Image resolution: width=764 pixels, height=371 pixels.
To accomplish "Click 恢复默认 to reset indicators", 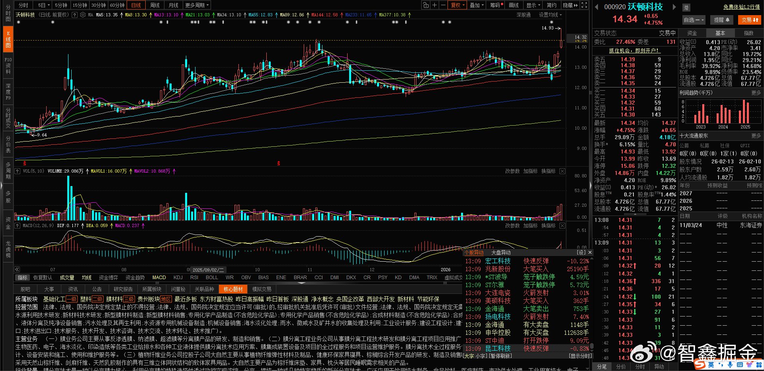I will click(43, 278).
